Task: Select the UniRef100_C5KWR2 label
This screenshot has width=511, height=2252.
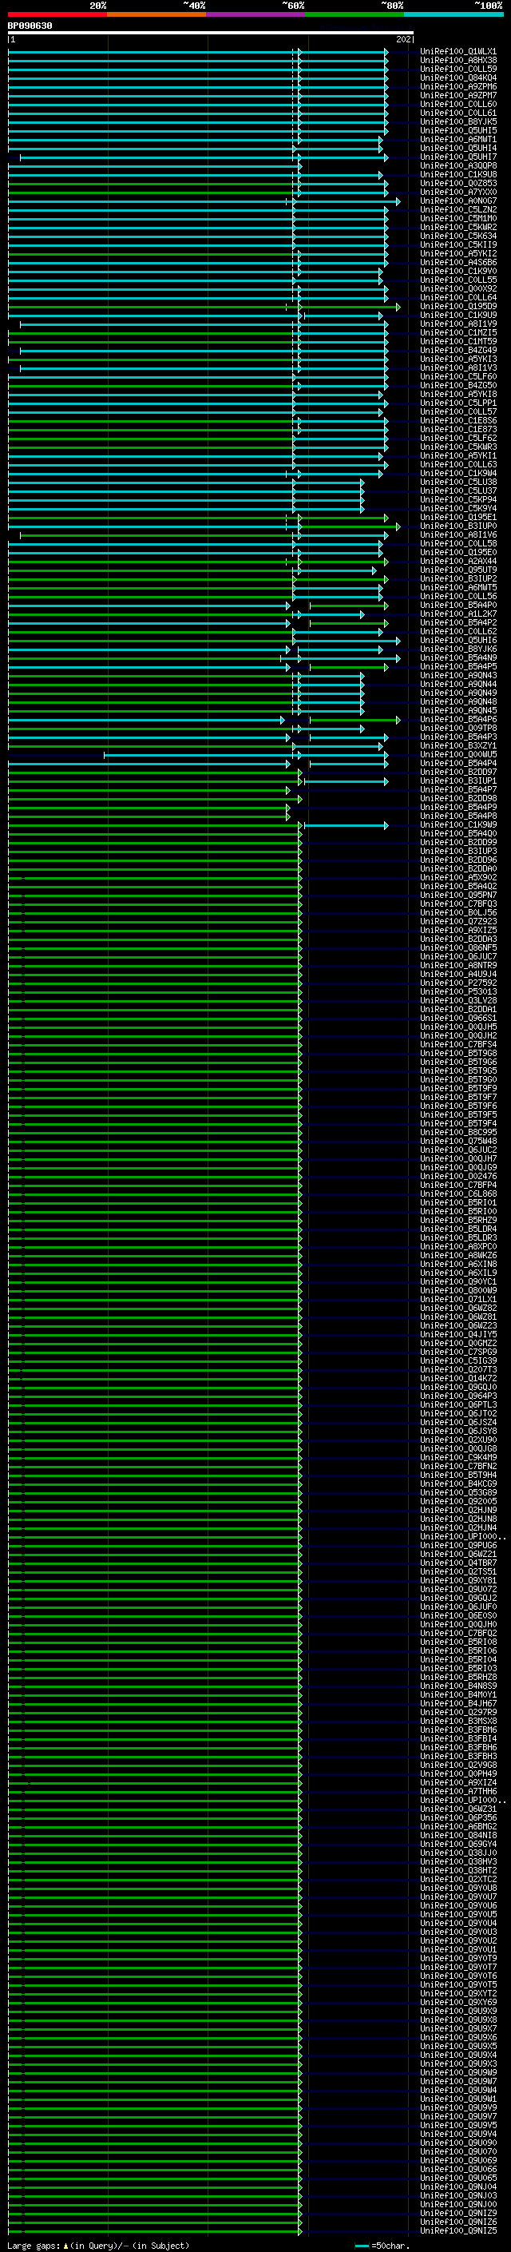Action: click(458, 228)
